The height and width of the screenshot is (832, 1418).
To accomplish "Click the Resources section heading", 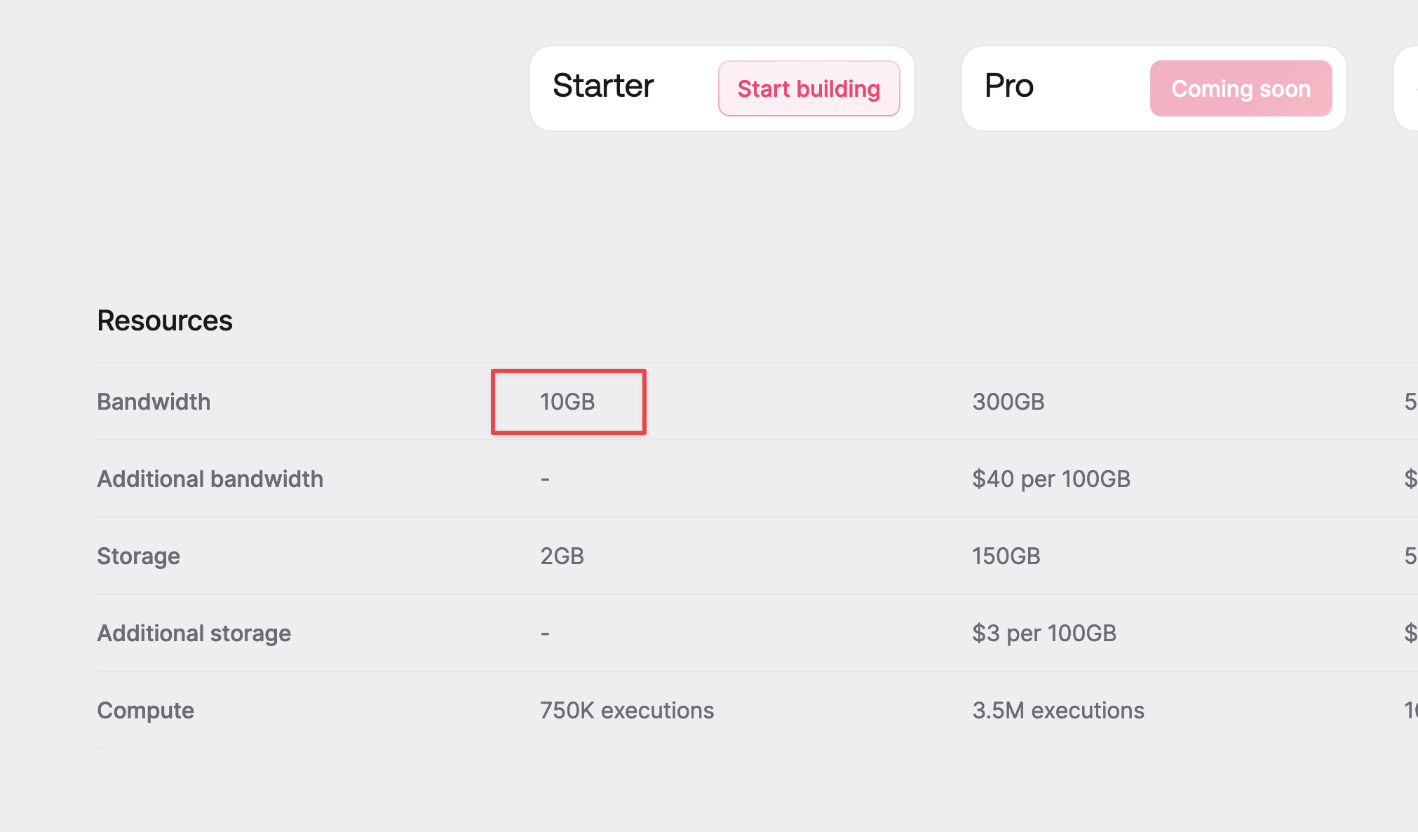I will tap(165, 321).
